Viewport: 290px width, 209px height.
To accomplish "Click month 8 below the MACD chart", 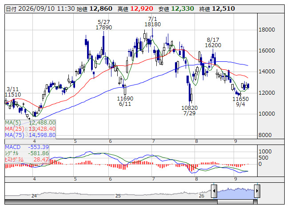I will (x=196, y=179).
